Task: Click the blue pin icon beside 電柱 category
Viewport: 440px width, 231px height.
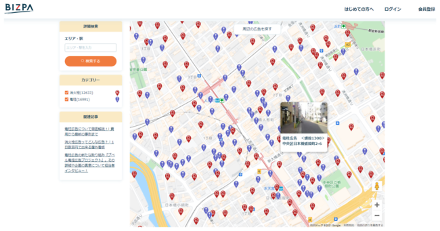Action: pos(117,99)
